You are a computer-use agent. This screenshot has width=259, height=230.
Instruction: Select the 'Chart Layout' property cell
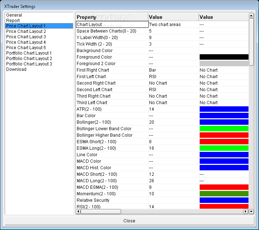(x=112, y=25)
